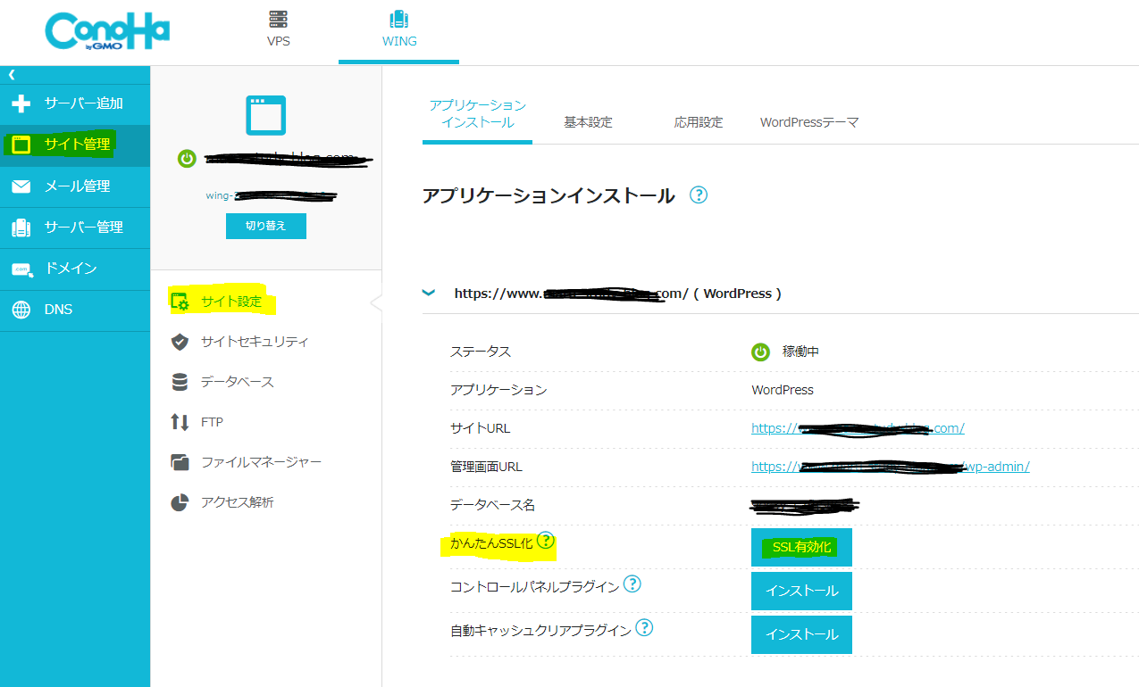
Task: Open アクセス解析 in the submenu
Action: pos(237,502)
